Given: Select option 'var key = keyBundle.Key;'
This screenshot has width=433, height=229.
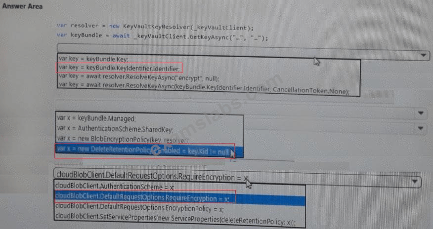Looking at the screenshot, I should pos(93,59).
